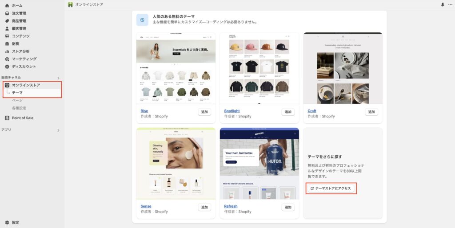This screenshot has width=455, height=228.
Task: Expand the 販売チャネル section chevron
Action: [58, 78]
